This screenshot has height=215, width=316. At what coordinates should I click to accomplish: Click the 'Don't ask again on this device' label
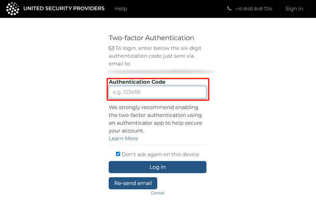[160, 154]
